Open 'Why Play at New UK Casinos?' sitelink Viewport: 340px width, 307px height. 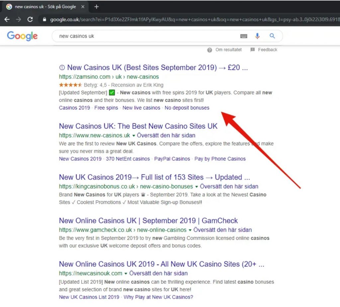pyautogui.click(x=158, y=297)
